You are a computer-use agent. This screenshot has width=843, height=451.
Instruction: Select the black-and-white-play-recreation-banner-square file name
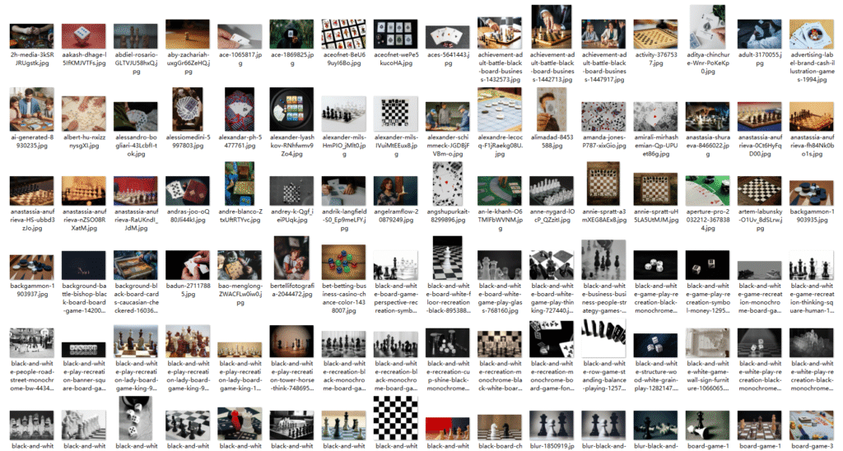click(x=84, y=376)
